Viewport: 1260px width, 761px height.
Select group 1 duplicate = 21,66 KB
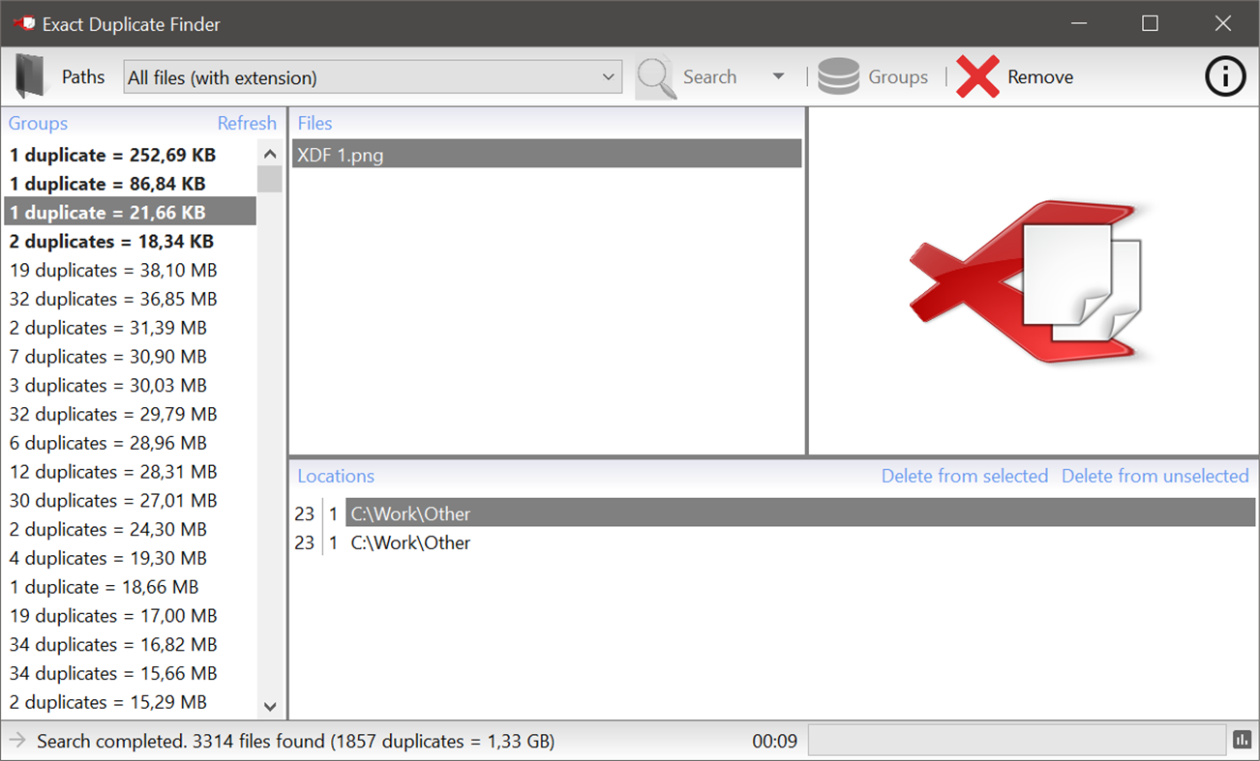tap(131, 212)
